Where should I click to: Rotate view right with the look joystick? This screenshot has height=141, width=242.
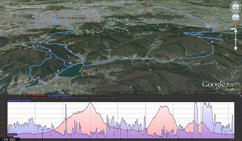click(238, 7)
